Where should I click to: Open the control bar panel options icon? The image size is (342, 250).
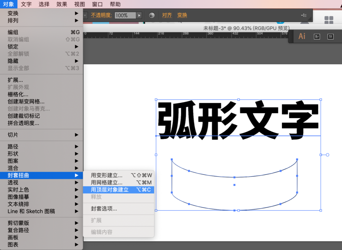click(304, 15)
